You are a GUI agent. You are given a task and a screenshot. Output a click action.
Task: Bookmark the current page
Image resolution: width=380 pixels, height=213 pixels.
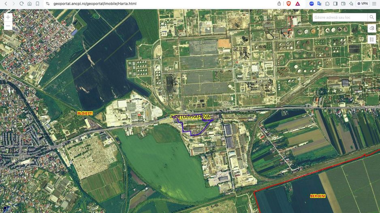click(x=37, y=4)
